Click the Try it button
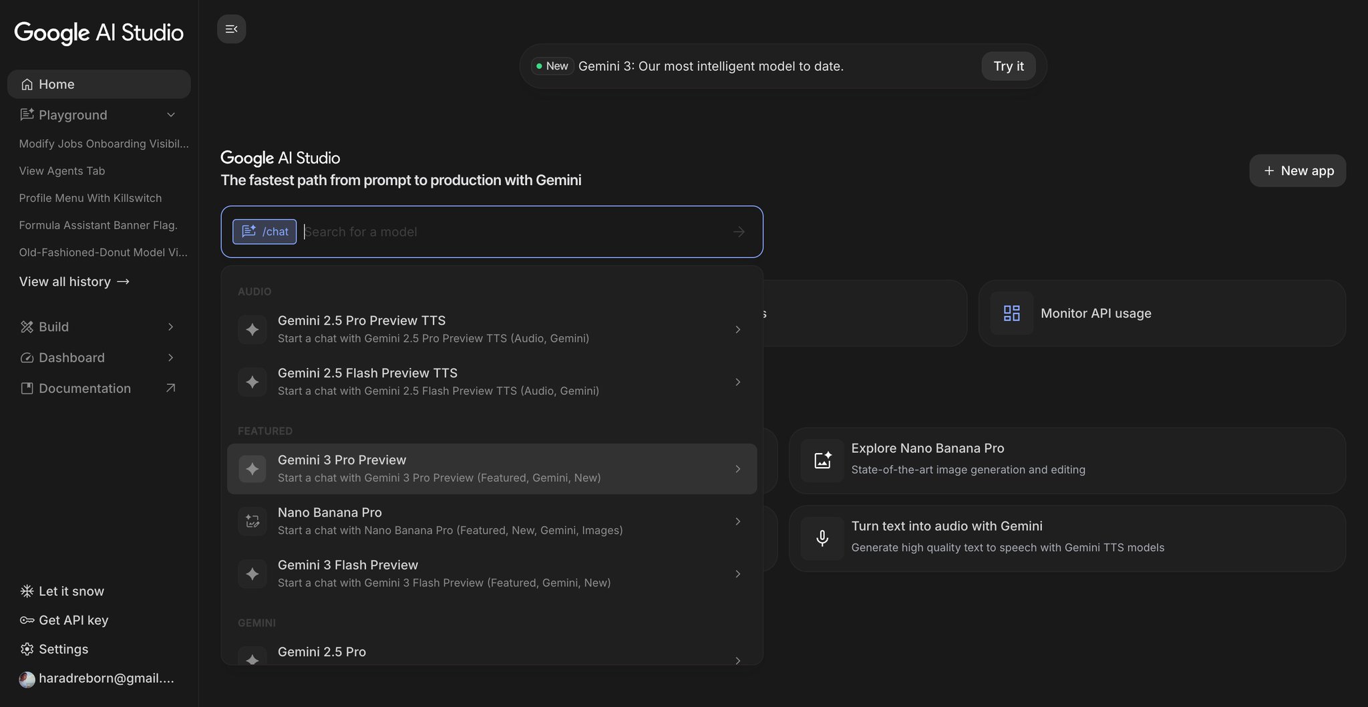Screen dimensions: 1368x707 [1008, 66]
